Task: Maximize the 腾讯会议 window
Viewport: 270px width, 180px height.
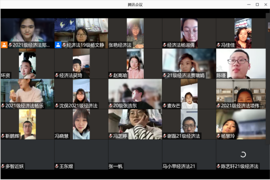Action: (257, 5)
